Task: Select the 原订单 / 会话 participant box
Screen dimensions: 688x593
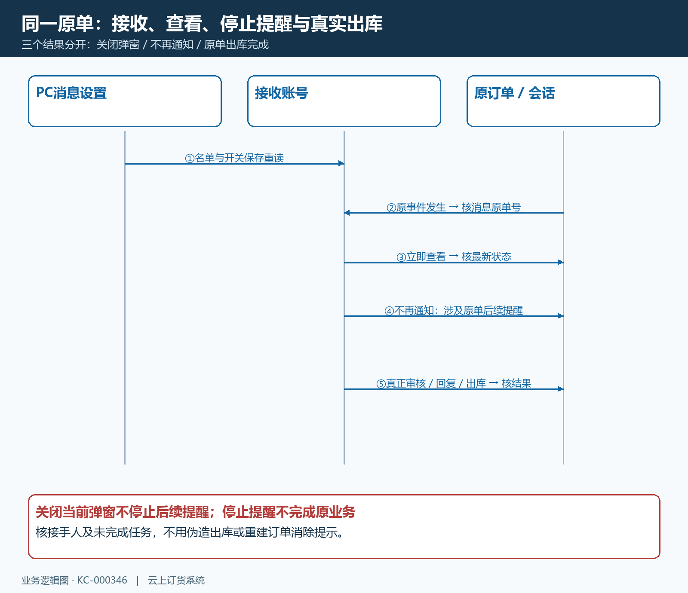Action: click(563, 101)
